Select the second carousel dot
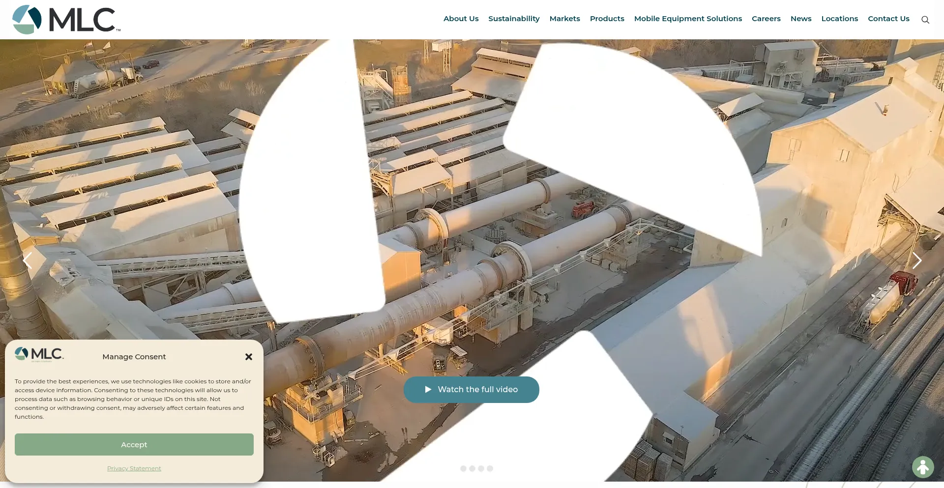 [472, 469]
